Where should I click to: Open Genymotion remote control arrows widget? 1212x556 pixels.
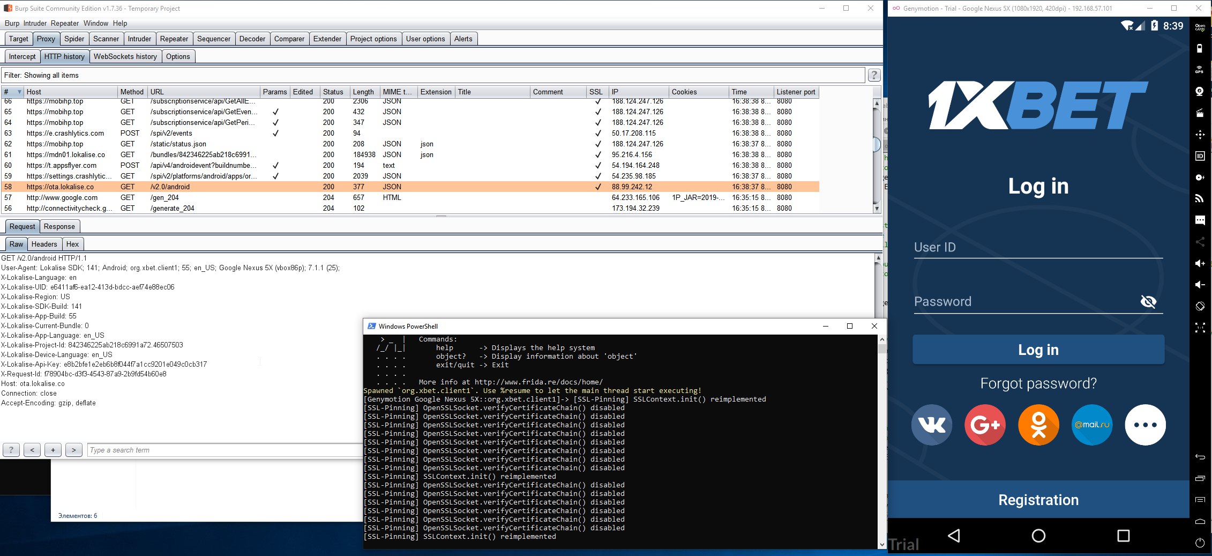(1200, 135)
